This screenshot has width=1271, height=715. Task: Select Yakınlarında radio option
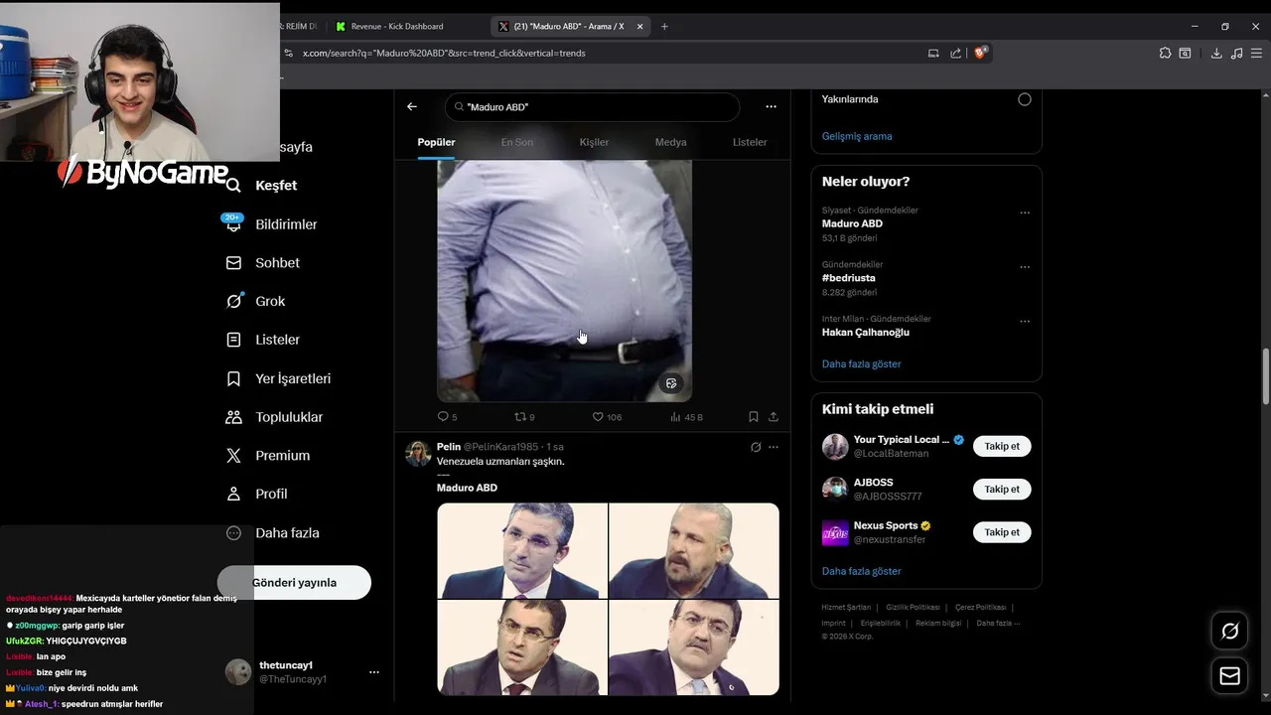click(x=1024, y=99)
